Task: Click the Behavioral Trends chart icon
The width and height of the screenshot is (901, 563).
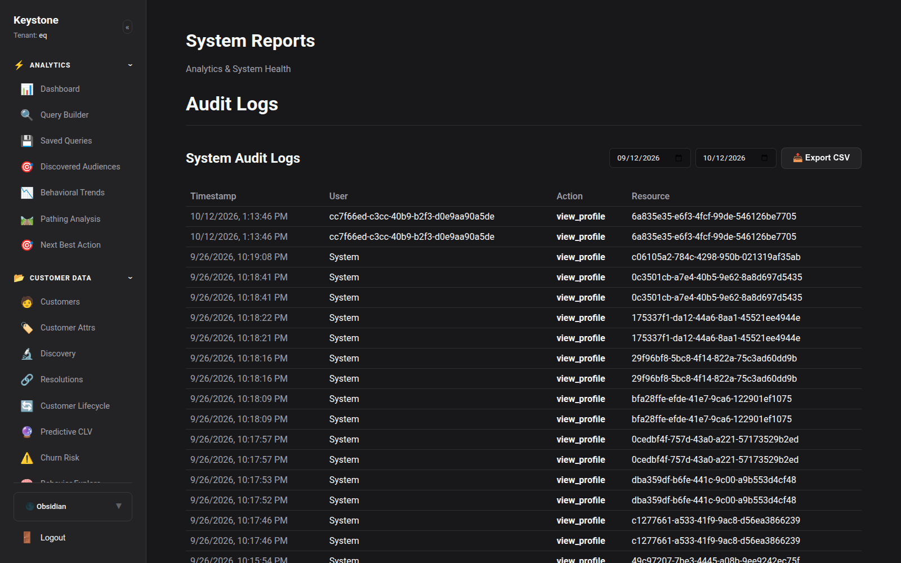Action: point(27,193)
